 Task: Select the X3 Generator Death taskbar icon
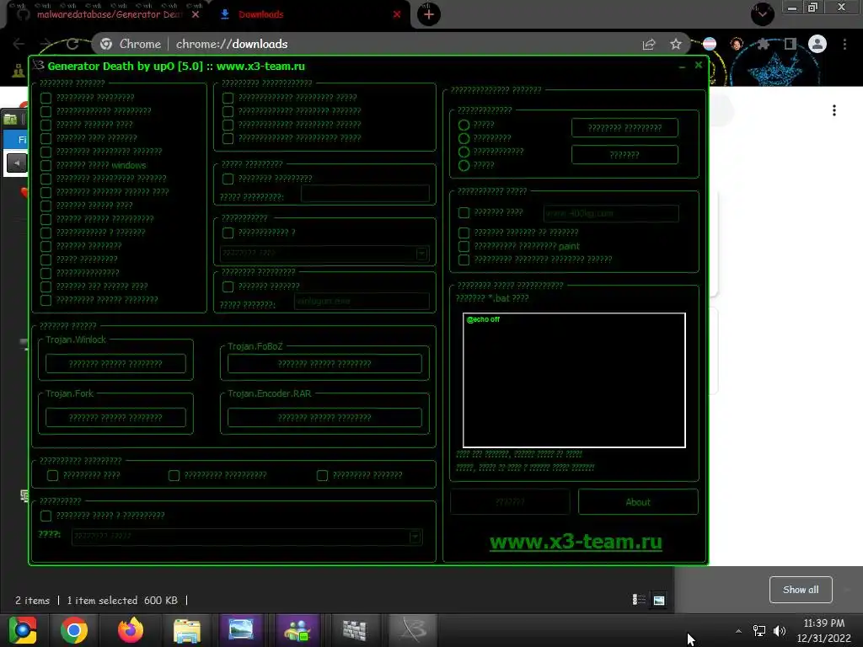(413, 630)
